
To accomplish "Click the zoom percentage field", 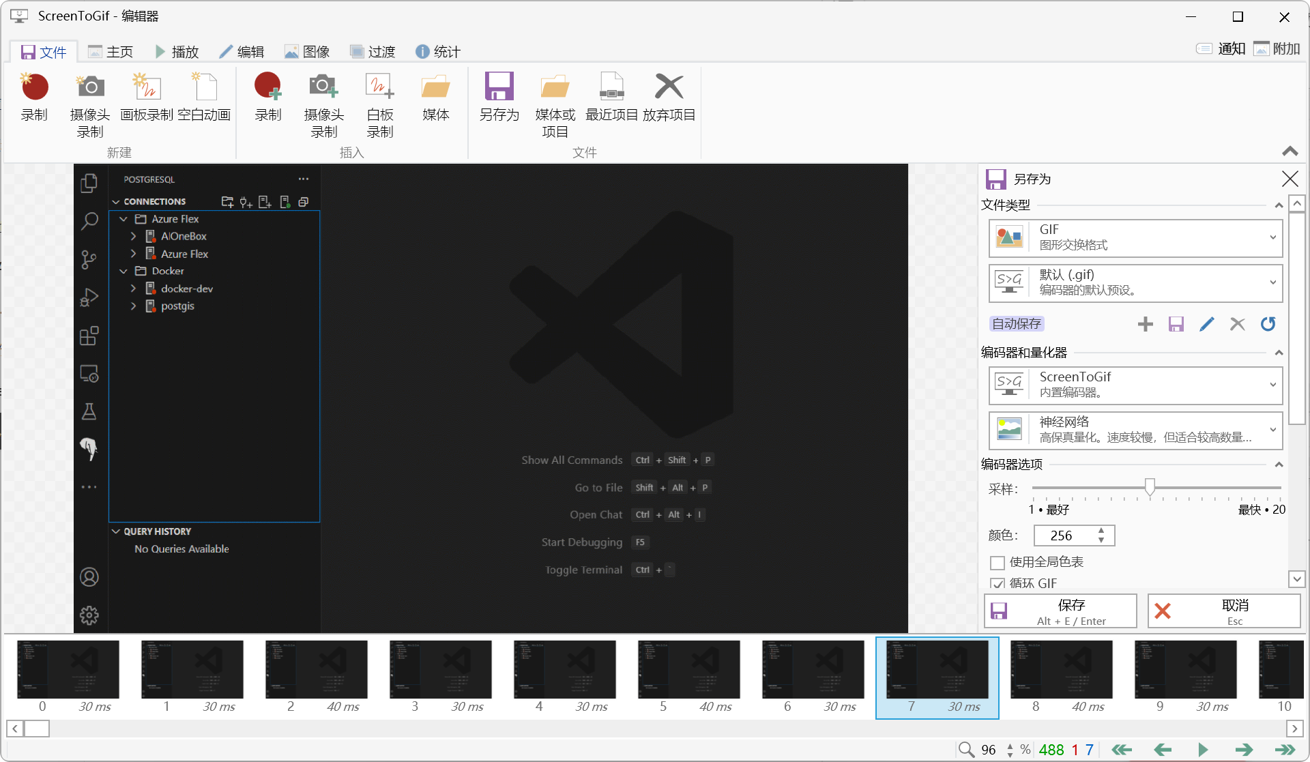I will click(989, 750).
